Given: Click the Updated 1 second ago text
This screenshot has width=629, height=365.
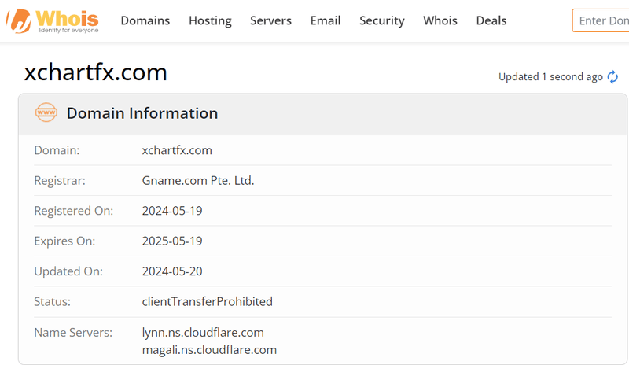Looking at the screenshot, I should [550, 76].
